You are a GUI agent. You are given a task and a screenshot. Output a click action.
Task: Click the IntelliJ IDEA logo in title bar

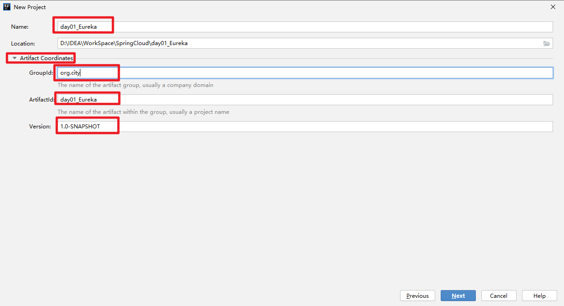pyautogui.click(x=7, y=7)
